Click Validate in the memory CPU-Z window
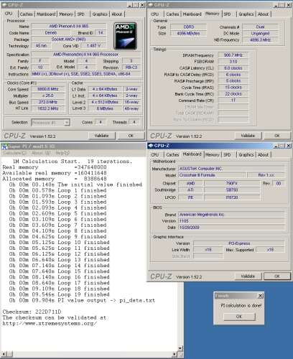Viewport: 293px width, 359px height. [248, 136]
